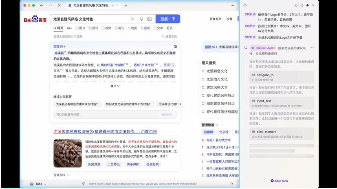The image size is (337, 189).
Task: Open image search with the camera icon
Action: 150,19
